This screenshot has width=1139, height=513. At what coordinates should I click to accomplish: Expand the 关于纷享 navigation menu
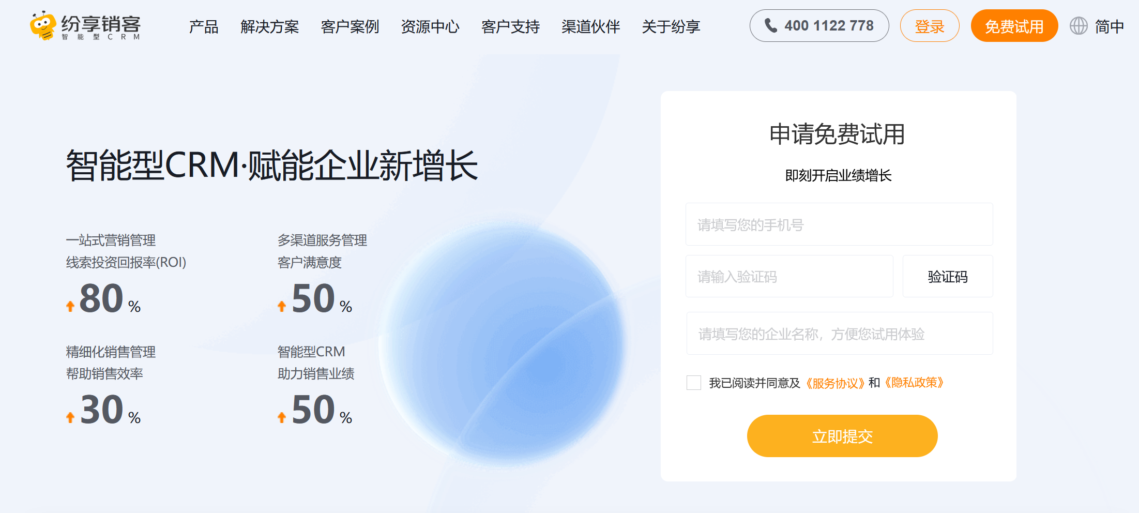pyautogui.click(x=671, y=26)
